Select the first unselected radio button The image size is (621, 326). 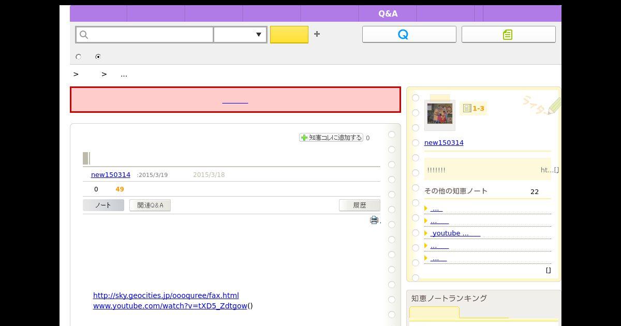[79, 56]
